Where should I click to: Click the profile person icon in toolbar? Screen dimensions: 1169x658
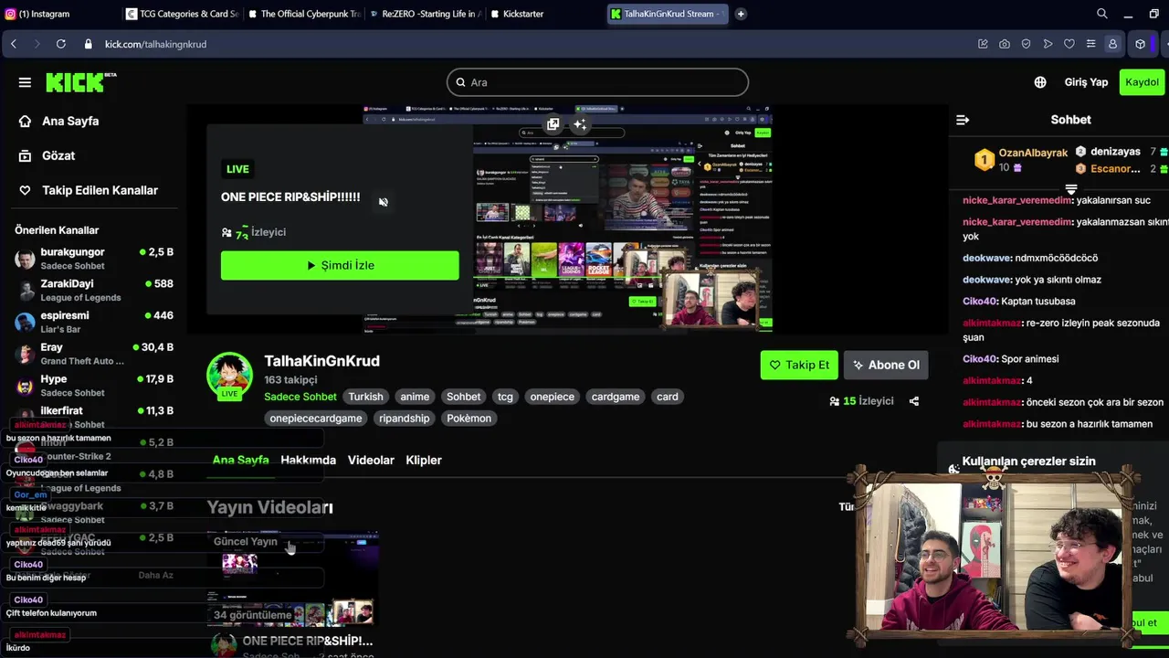[x=1112, y=44]
